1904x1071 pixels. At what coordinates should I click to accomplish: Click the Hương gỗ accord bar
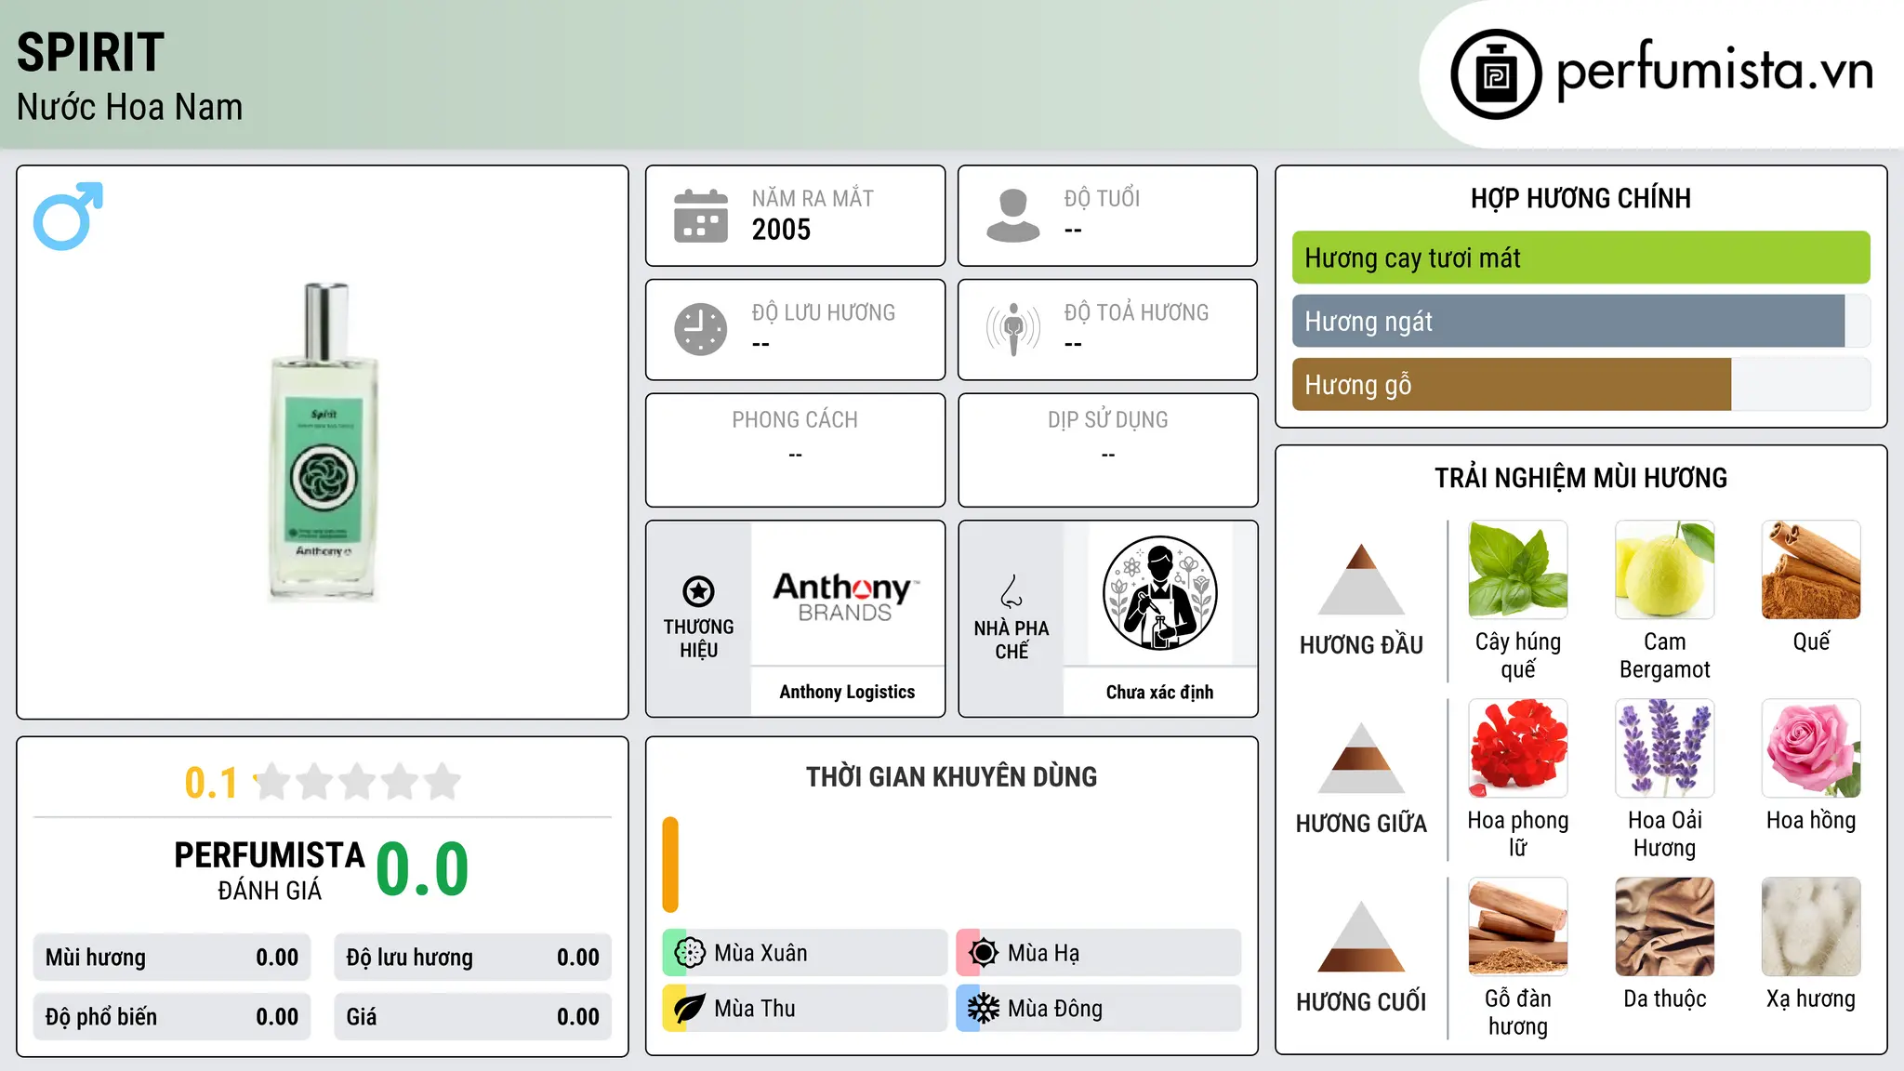point(1580,384)
